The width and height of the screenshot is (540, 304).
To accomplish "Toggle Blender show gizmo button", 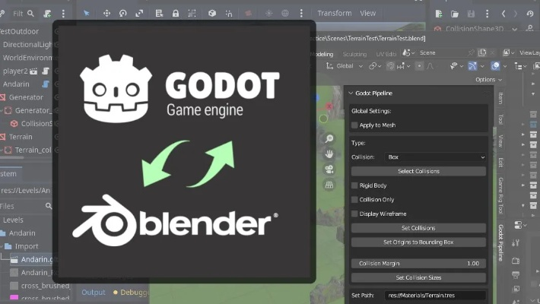I will pos(472,66).
